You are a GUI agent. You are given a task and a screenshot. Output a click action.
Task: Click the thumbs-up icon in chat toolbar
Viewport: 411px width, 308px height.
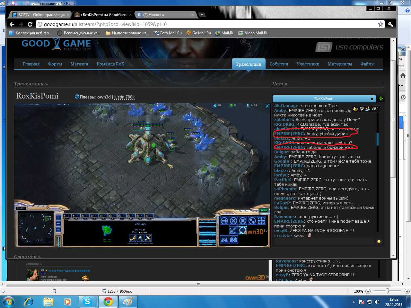(x=355, y=109)
